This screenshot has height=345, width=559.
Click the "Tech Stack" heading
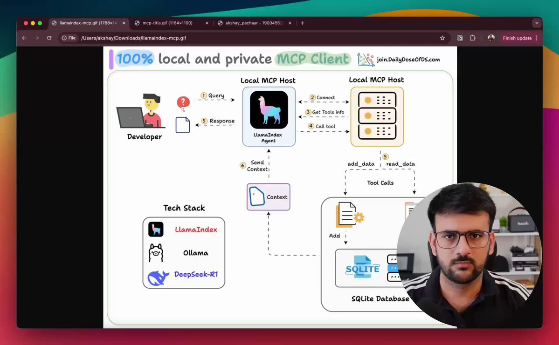[184, 208]
